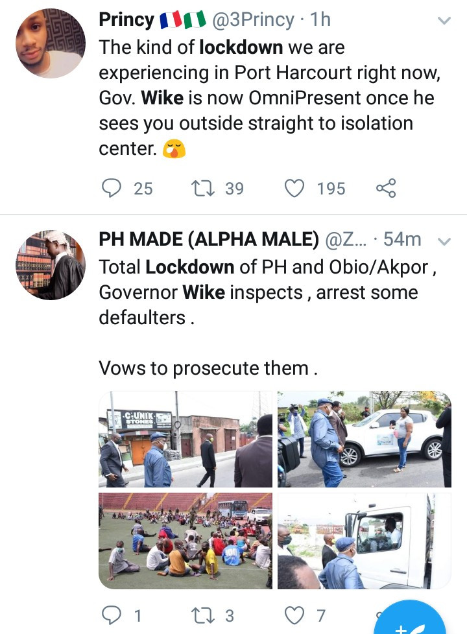The width and height of the screenshot is (467, 634).
Task: View PH MADE's profile avatar
Action: (51, 265)
